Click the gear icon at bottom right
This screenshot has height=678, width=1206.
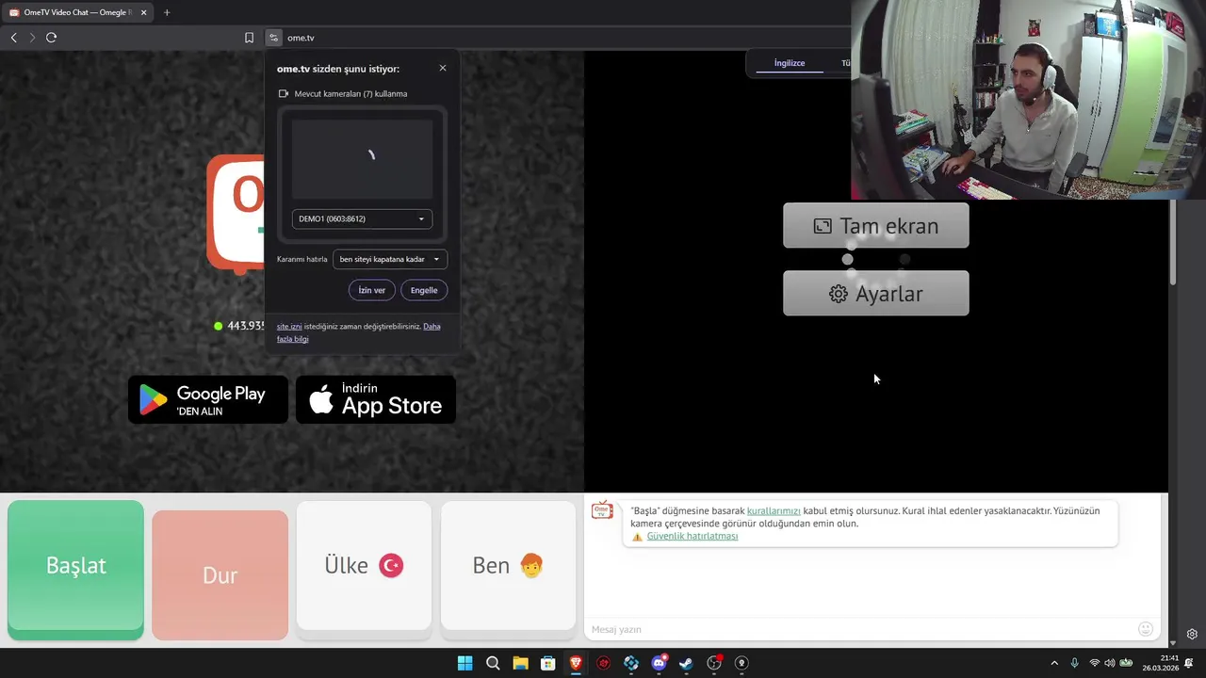(1192, 634)
